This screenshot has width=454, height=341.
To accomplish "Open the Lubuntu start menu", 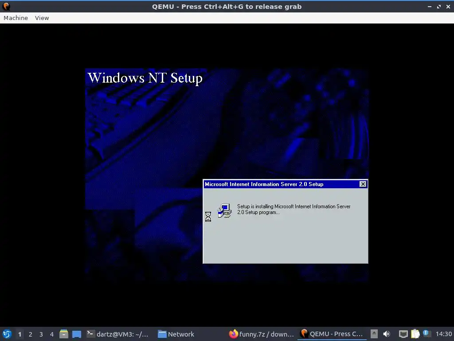I will (x=7, y=334).
